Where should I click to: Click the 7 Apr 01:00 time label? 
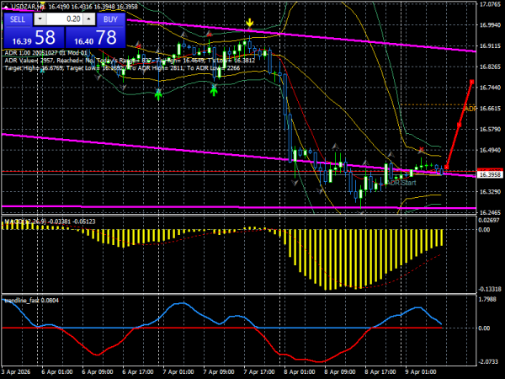178,372
